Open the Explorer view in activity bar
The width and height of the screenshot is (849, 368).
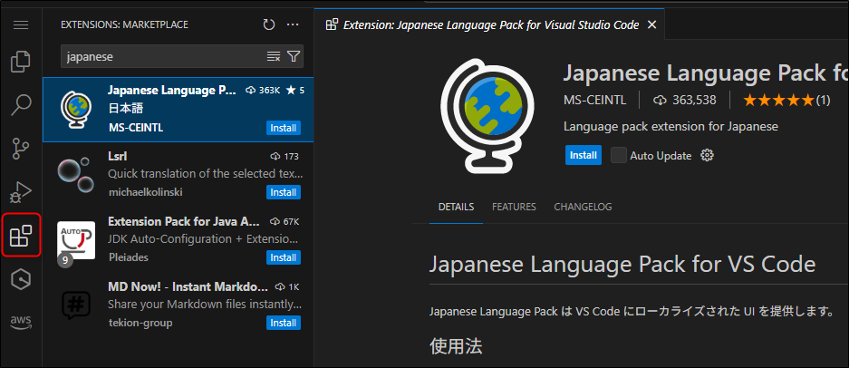pos(20,63)
